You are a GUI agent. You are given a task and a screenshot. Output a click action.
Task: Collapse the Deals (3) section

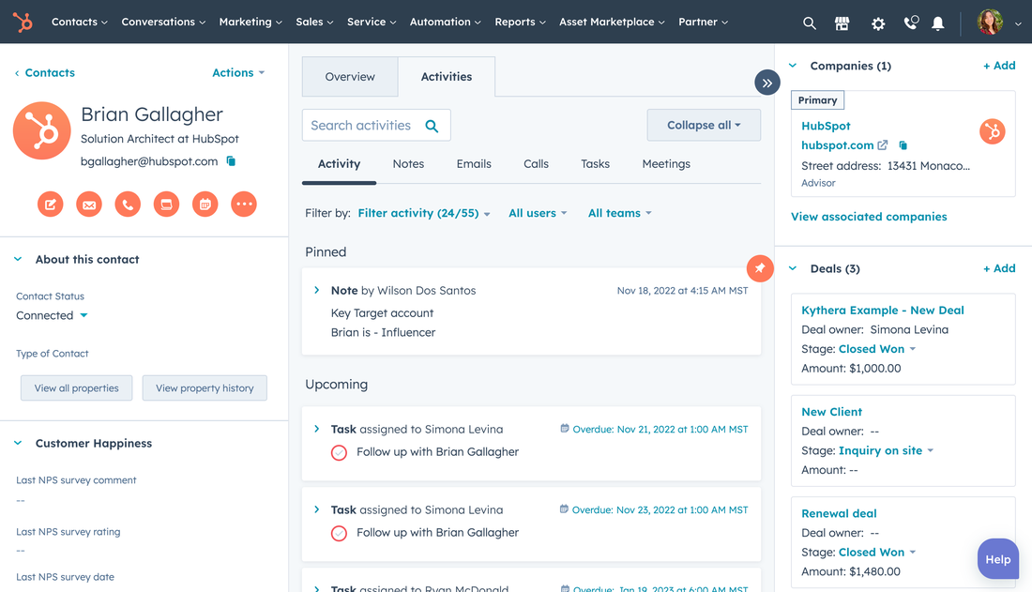[x=793, y=268]
